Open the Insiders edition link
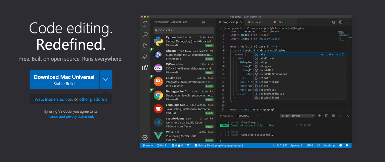The image size is (385, 162). (59, 99)
